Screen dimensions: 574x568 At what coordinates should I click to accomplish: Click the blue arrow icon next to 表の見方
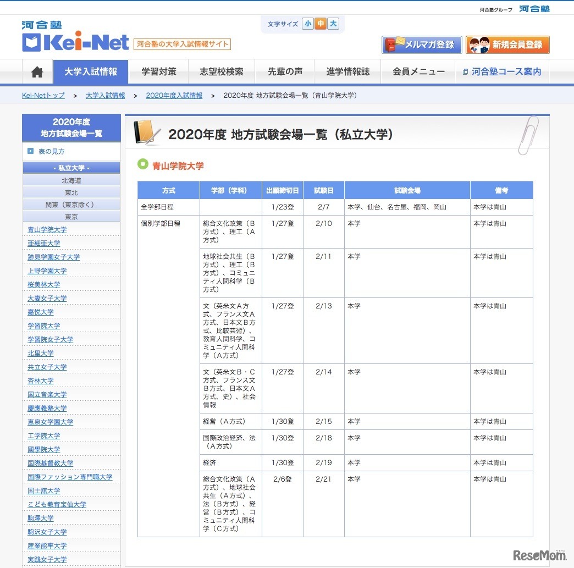30,152
